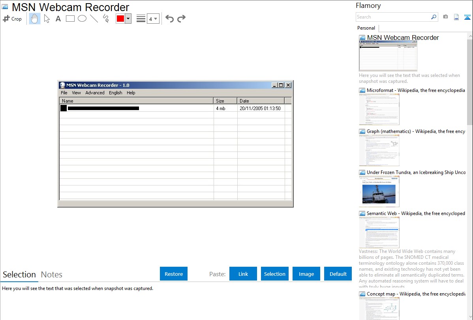The width and height of the screenshot is (473, 320).
Task: Click the Concept map - Wikipedia title
Action: click(x=416, y=294)
